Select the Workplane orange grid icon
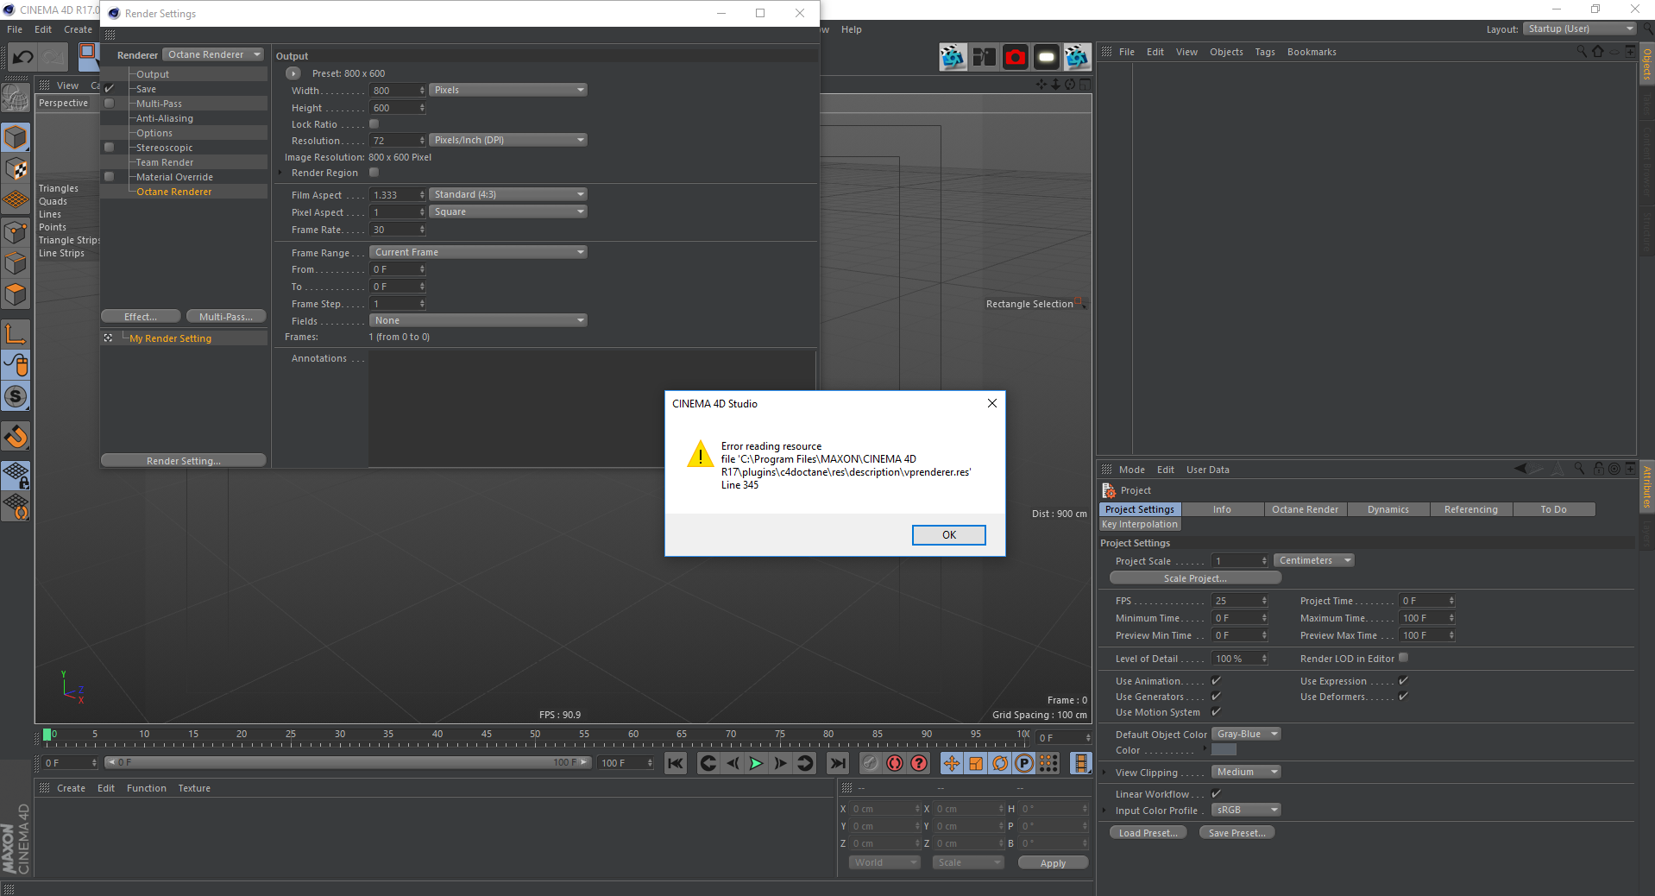This screenshot has width=1655, height=896. [x=16, y=200]
